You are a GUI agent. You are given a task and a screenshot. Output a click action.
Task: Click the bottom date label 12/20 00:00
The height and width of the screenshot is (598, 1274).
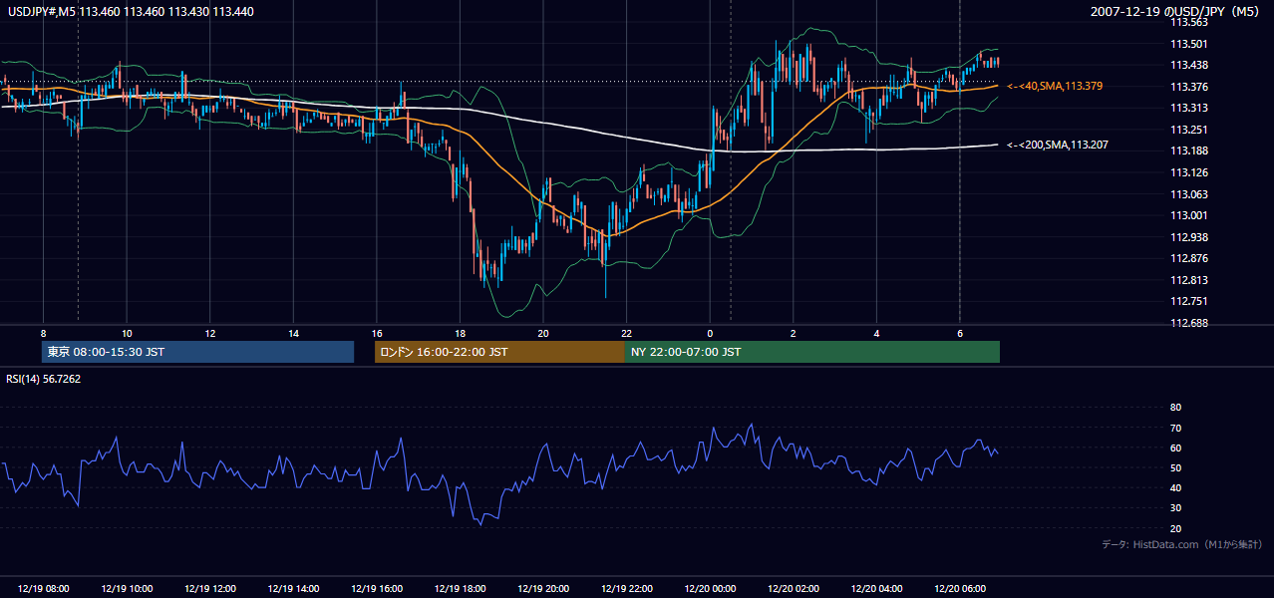tap(710, 589)
